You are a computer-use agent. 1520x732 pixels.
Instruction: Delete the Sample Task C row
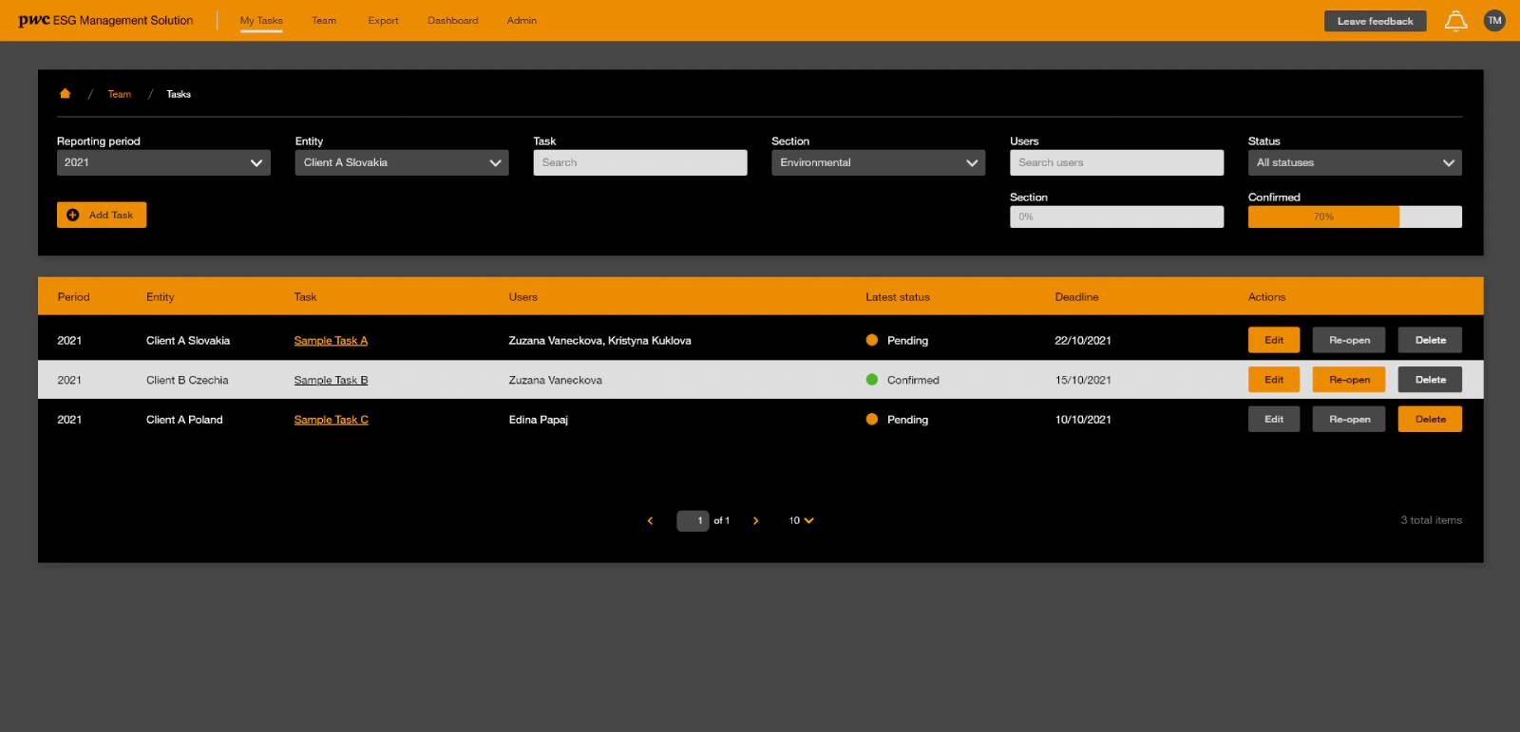[1429, 419]
